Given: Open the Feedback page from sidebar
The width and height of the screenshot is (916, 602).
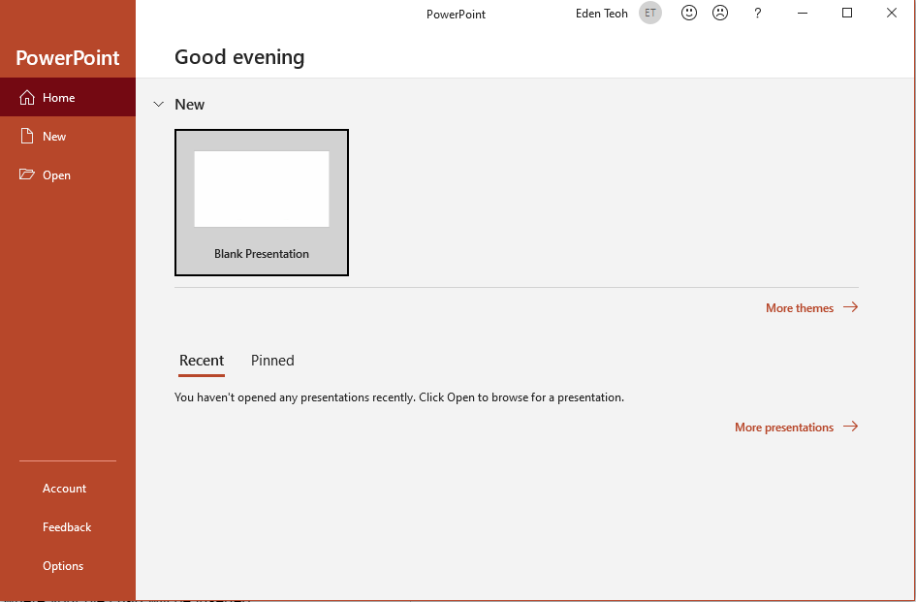Looking at the screenshot, I should tap(67, 527).
